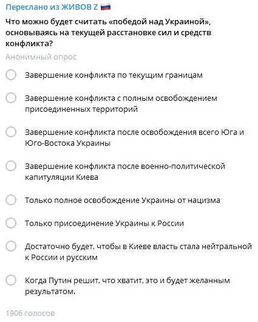Choose radio circle for 'полным освобождением присоединенных территорий'
The width and height of the screenshot is (258, 322).
11,98
